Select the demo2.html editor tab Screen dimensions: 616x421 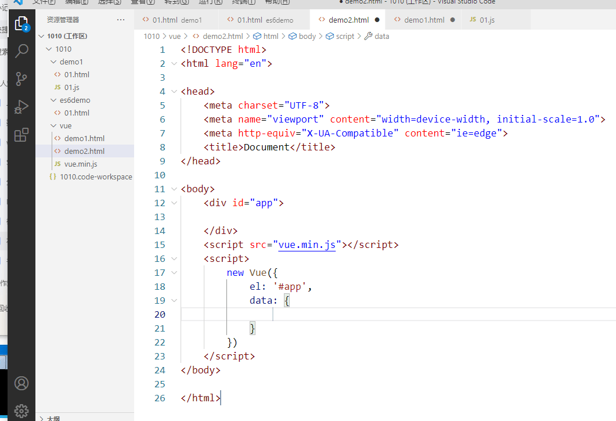point(348,20)
